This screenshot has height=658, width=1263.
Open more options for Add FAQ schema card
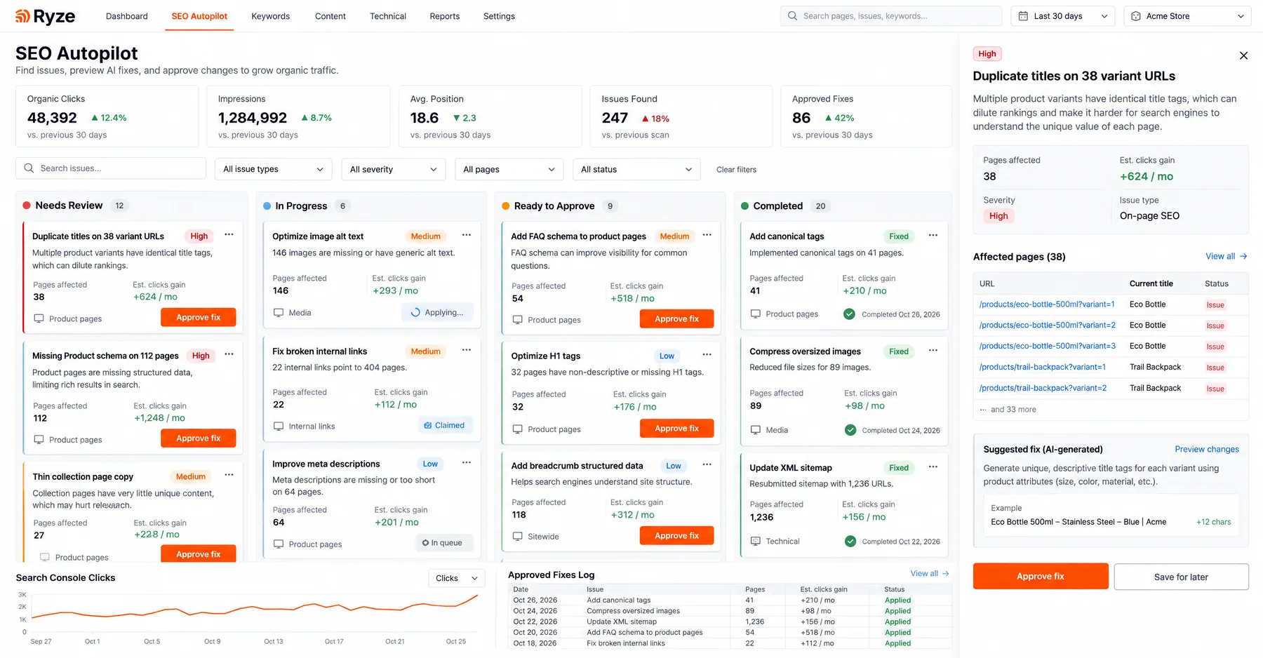707,235
